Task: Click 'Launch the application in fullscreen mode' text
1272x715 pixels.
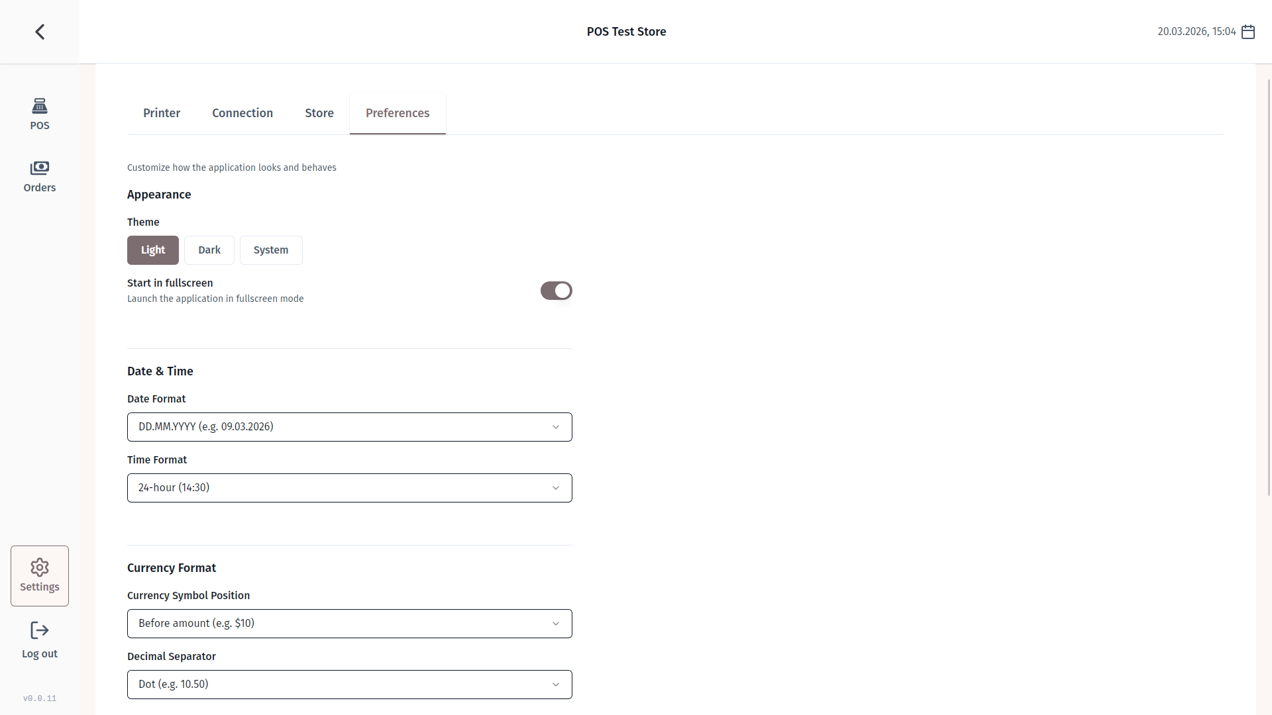Action: point(215,299)
